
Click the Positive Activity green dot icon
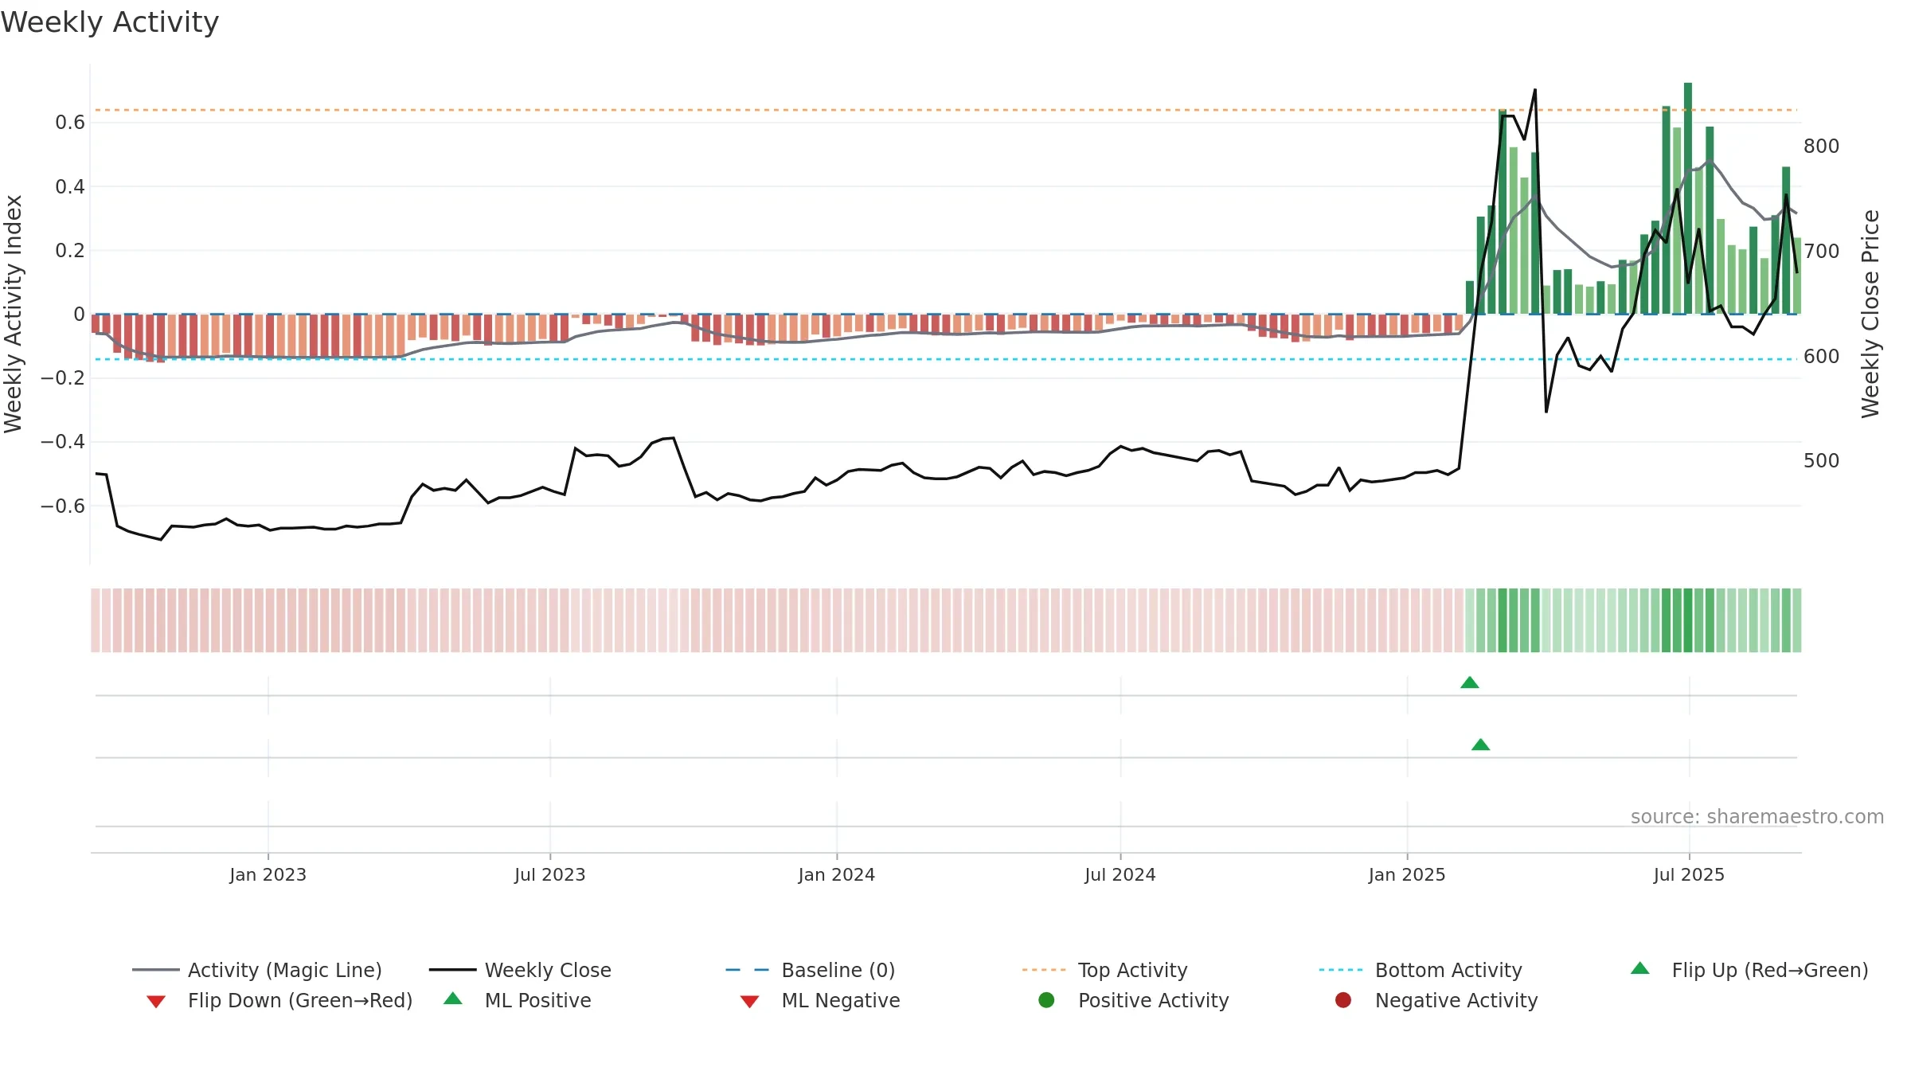coord(1047,1000)
